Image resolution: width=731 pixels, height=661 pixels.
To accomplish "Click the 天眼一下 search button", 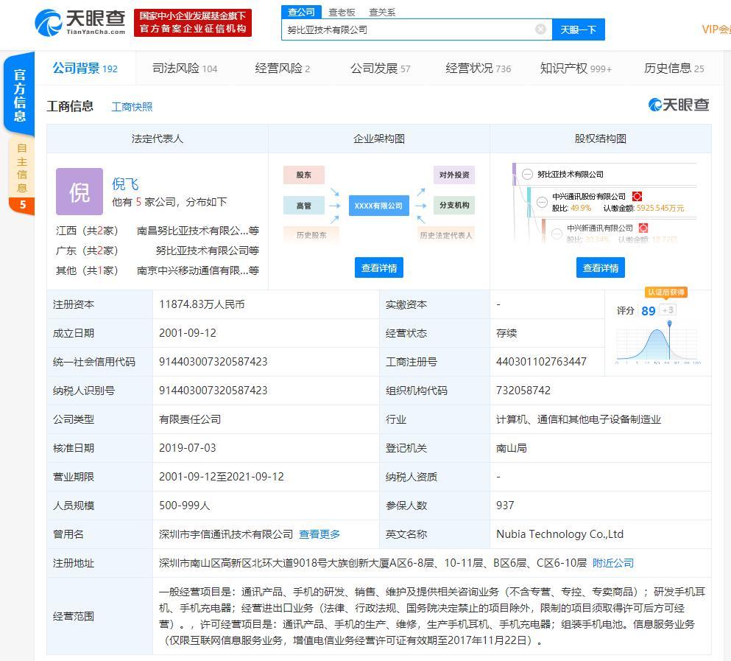I will pyautogui.click(x=578, y=29).
